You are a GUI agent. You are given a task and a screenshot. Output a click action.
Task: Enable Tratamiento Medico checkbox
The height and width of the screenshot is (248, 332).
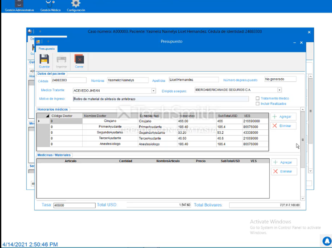click(258, 98)
